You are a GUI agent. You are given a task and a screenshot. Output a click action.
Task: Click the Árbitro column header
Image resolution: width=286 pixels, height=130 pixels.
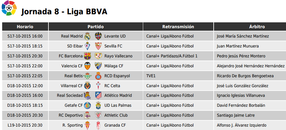pyautogui.click(x=250, y=27)
